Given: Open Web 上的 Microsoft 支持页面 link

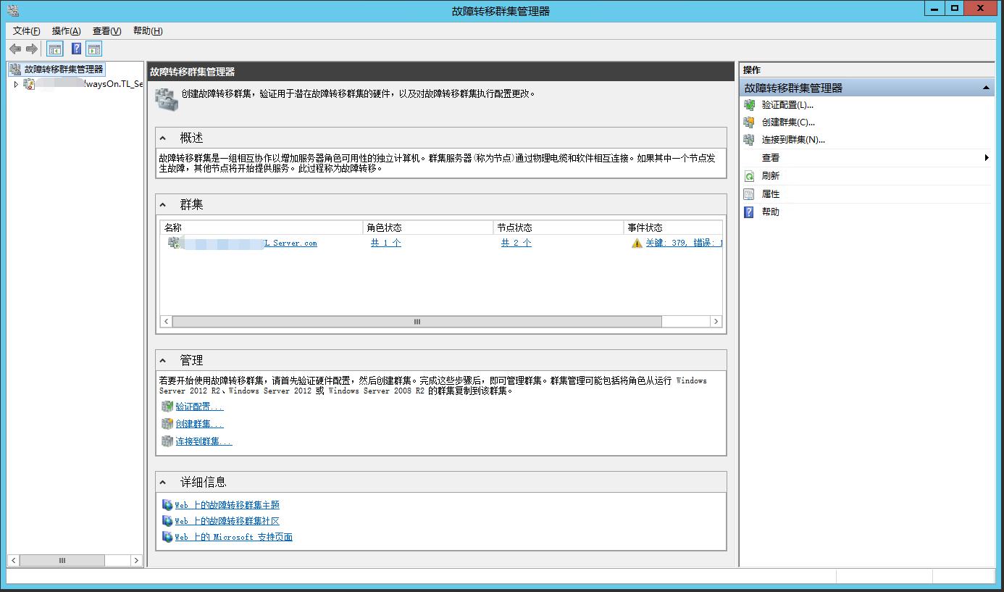Looking at the screenshot, I should (x=233, y=537).
